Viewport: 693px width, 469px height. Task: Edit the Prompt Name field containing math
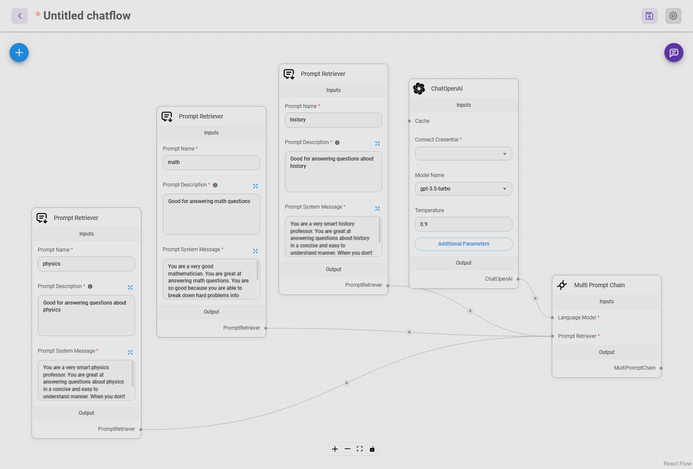[211, 162]
